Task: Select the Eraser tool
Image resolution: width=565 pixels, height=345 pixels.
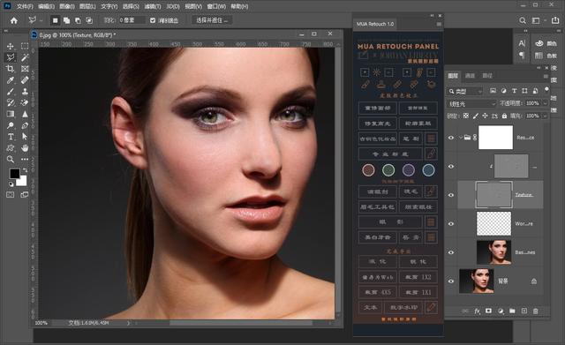Action: tap(25, 102)
